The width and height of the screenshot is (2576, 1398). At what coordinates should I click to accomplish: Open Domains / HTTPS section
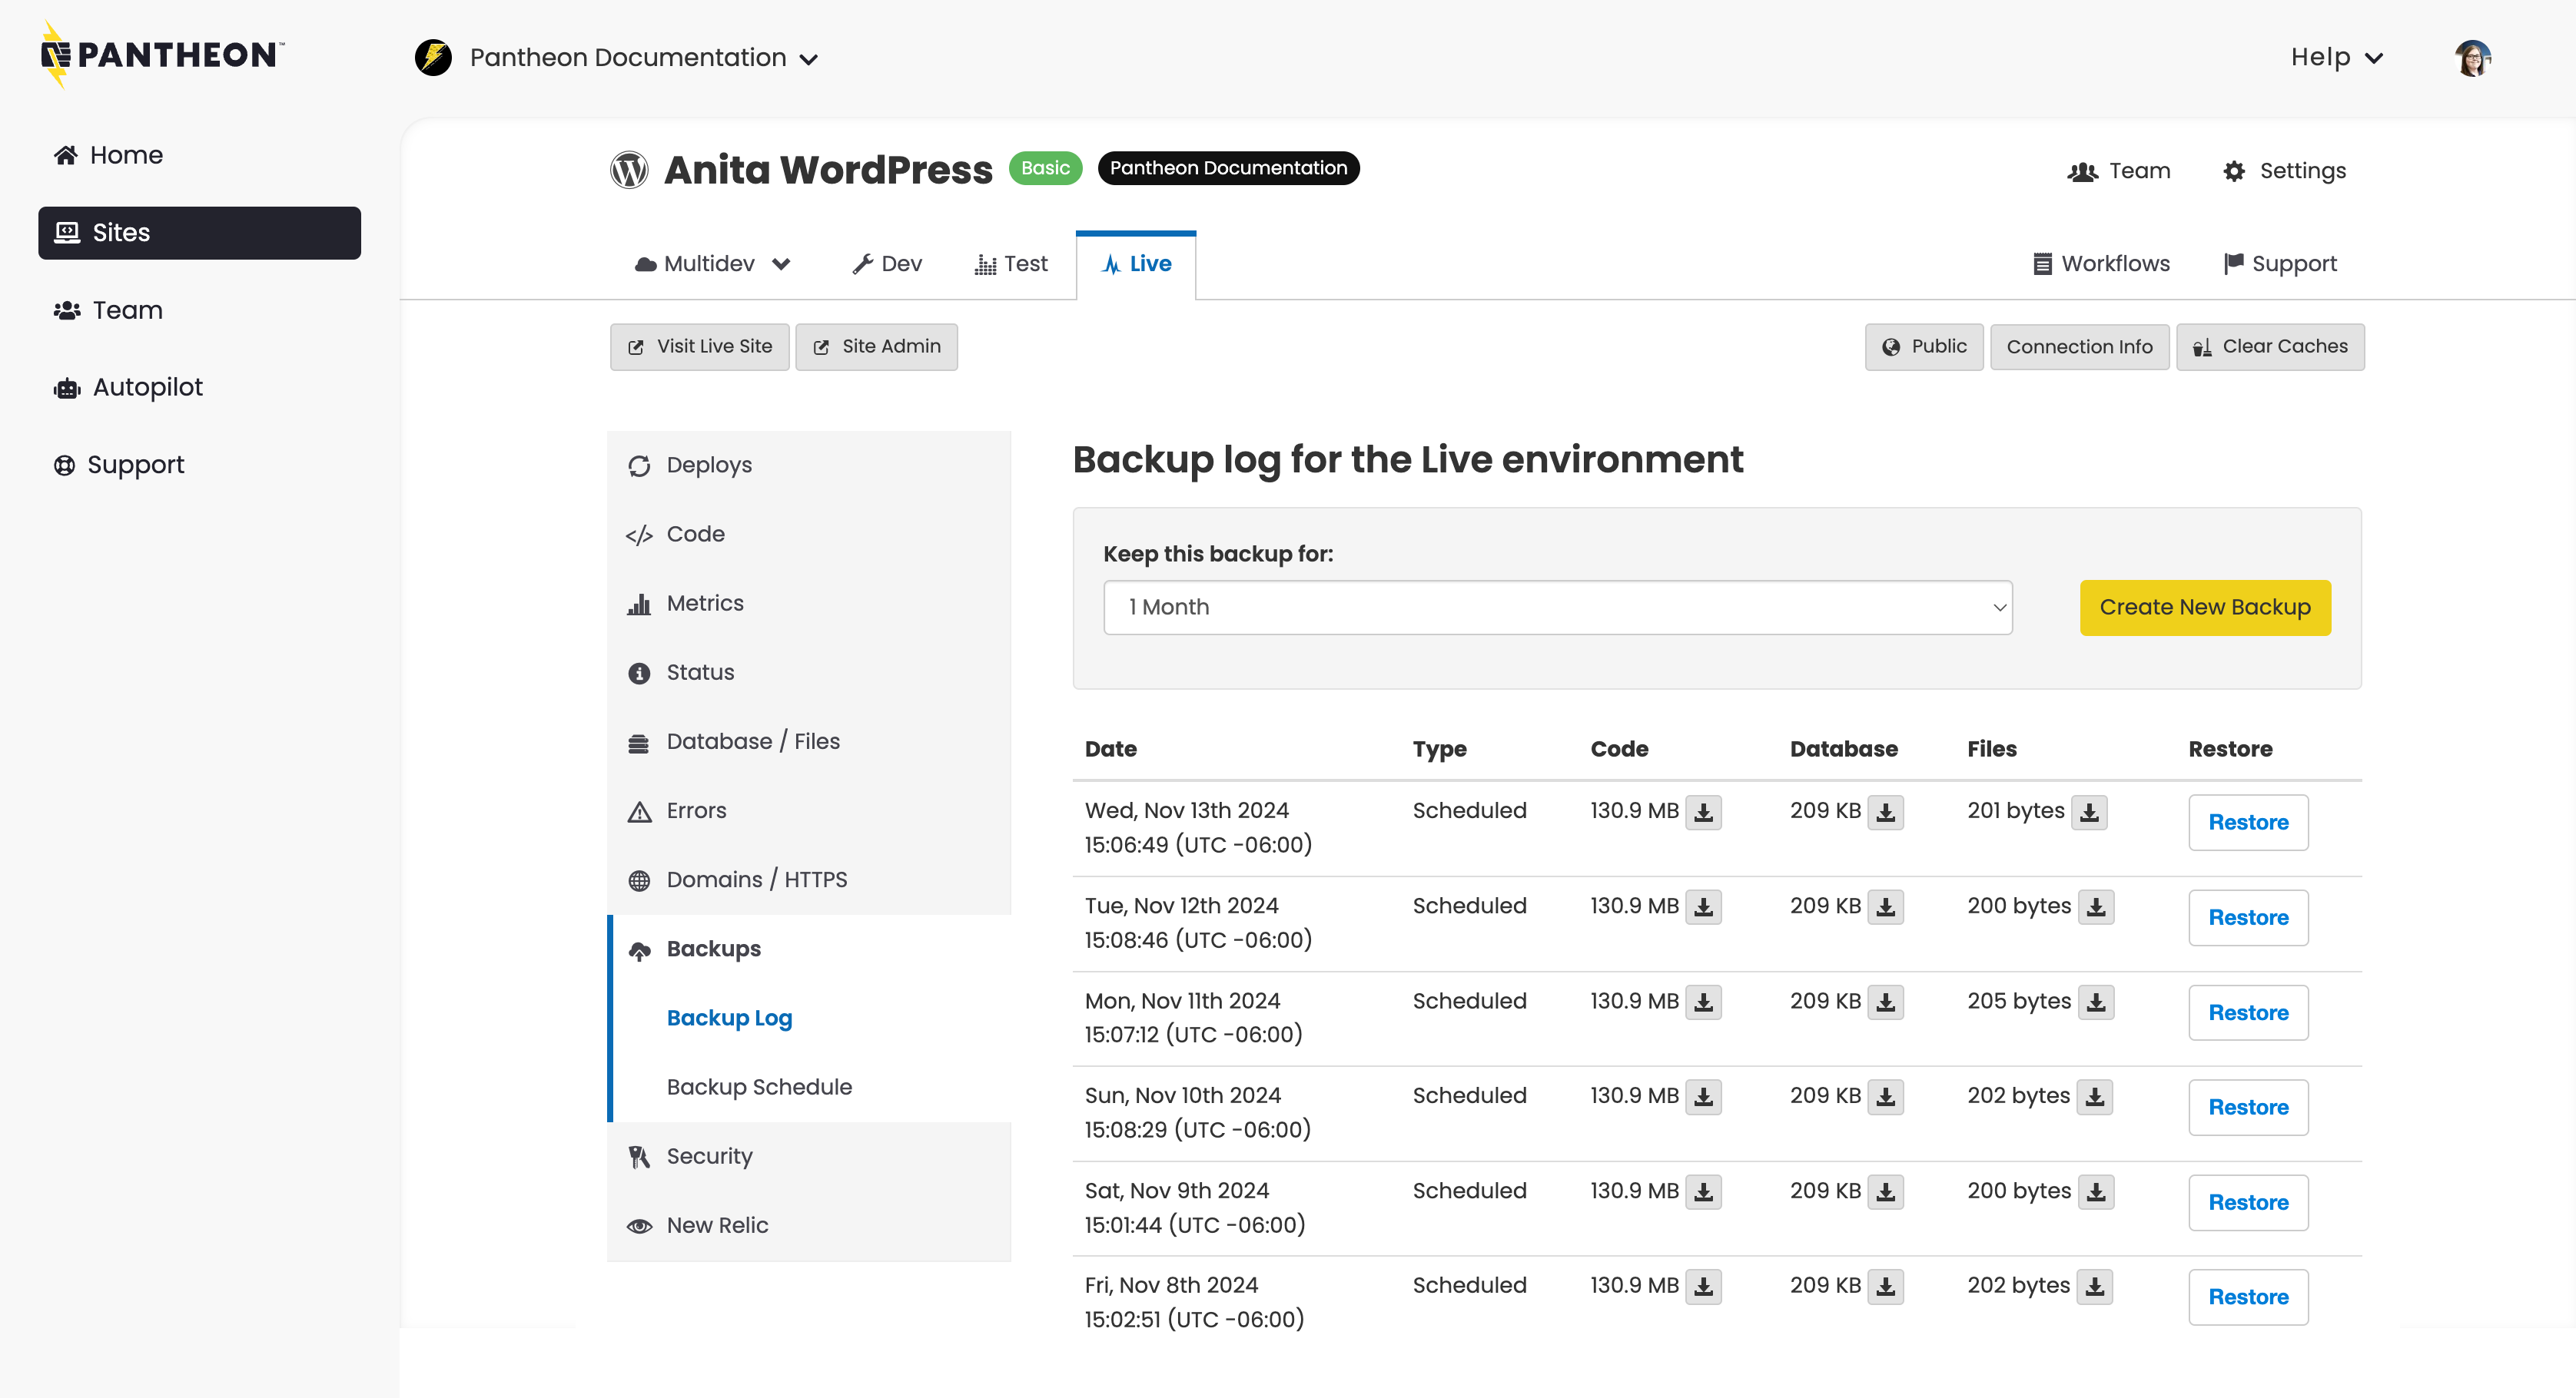[756, 880]
